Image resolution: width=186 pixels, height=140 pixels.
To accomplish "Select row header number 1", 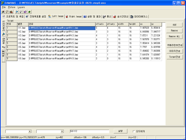I will [x=12, y=28].
